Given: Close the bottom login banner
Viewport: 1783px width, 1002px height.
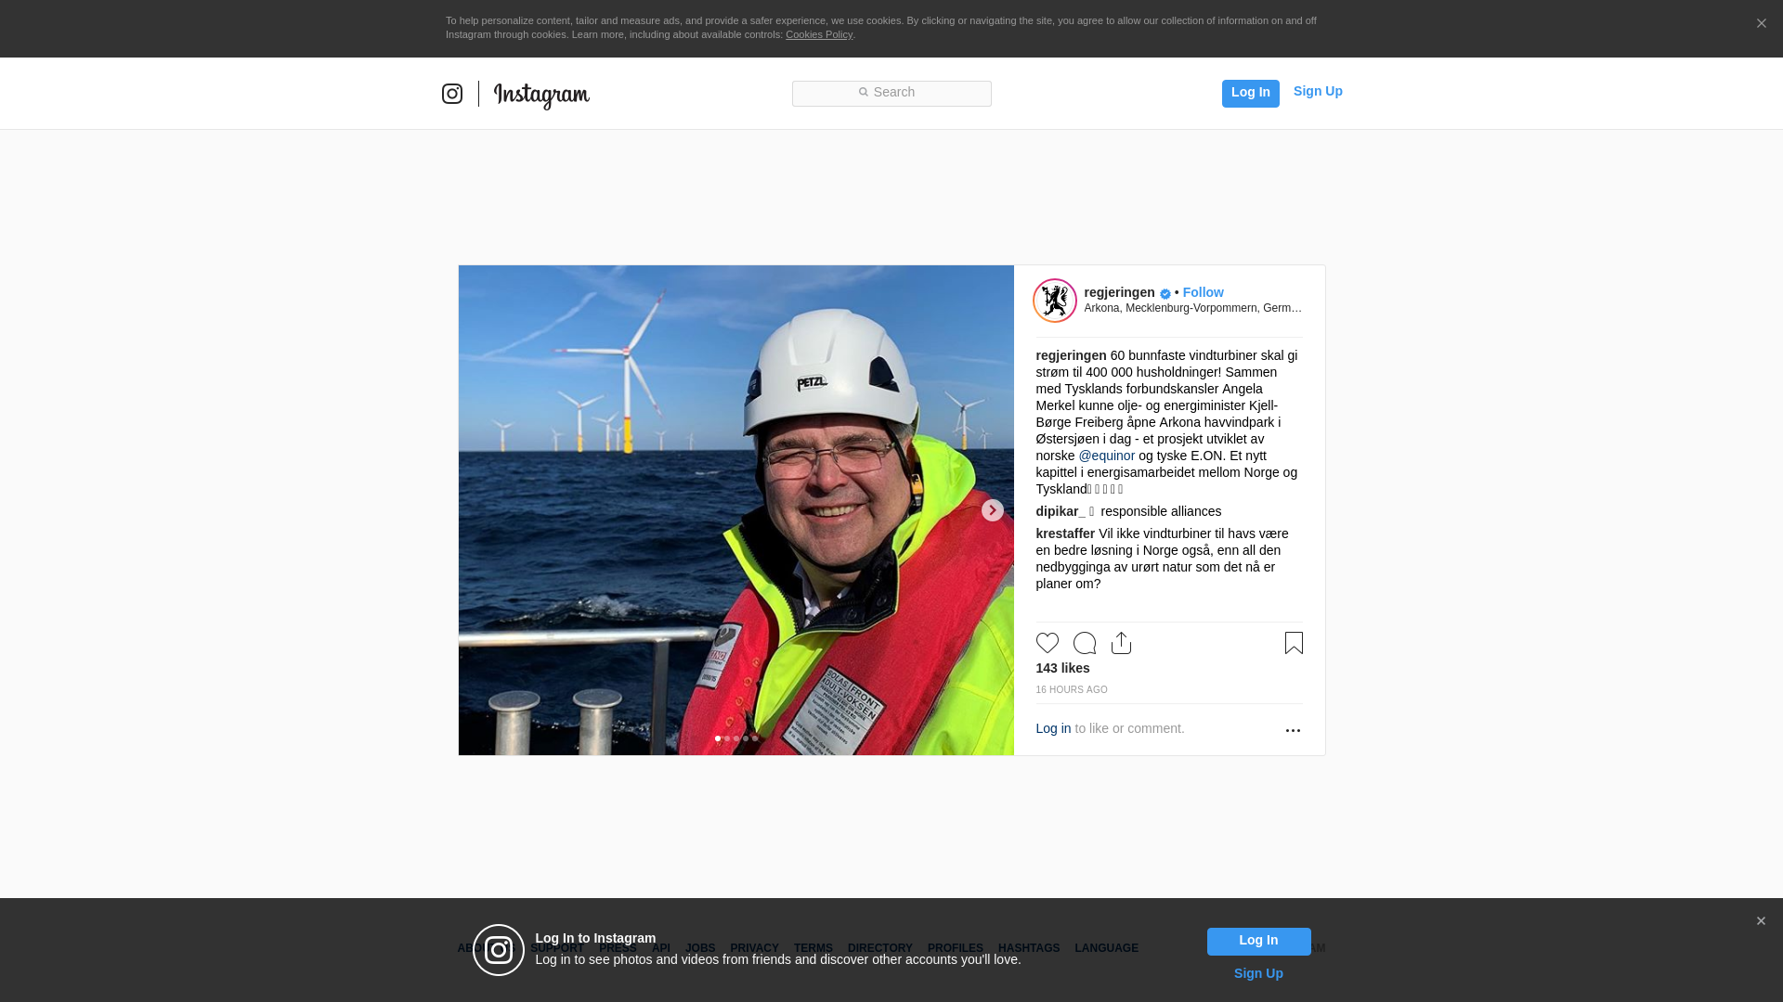Looking at the screenshot, I should tap(1761, 921).
